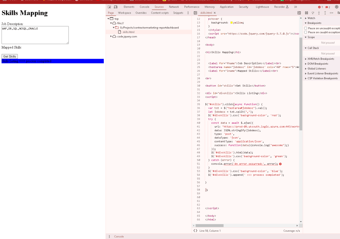340x239 pixels.
Task: Click the Get Skills button
Action: [10, 56]
